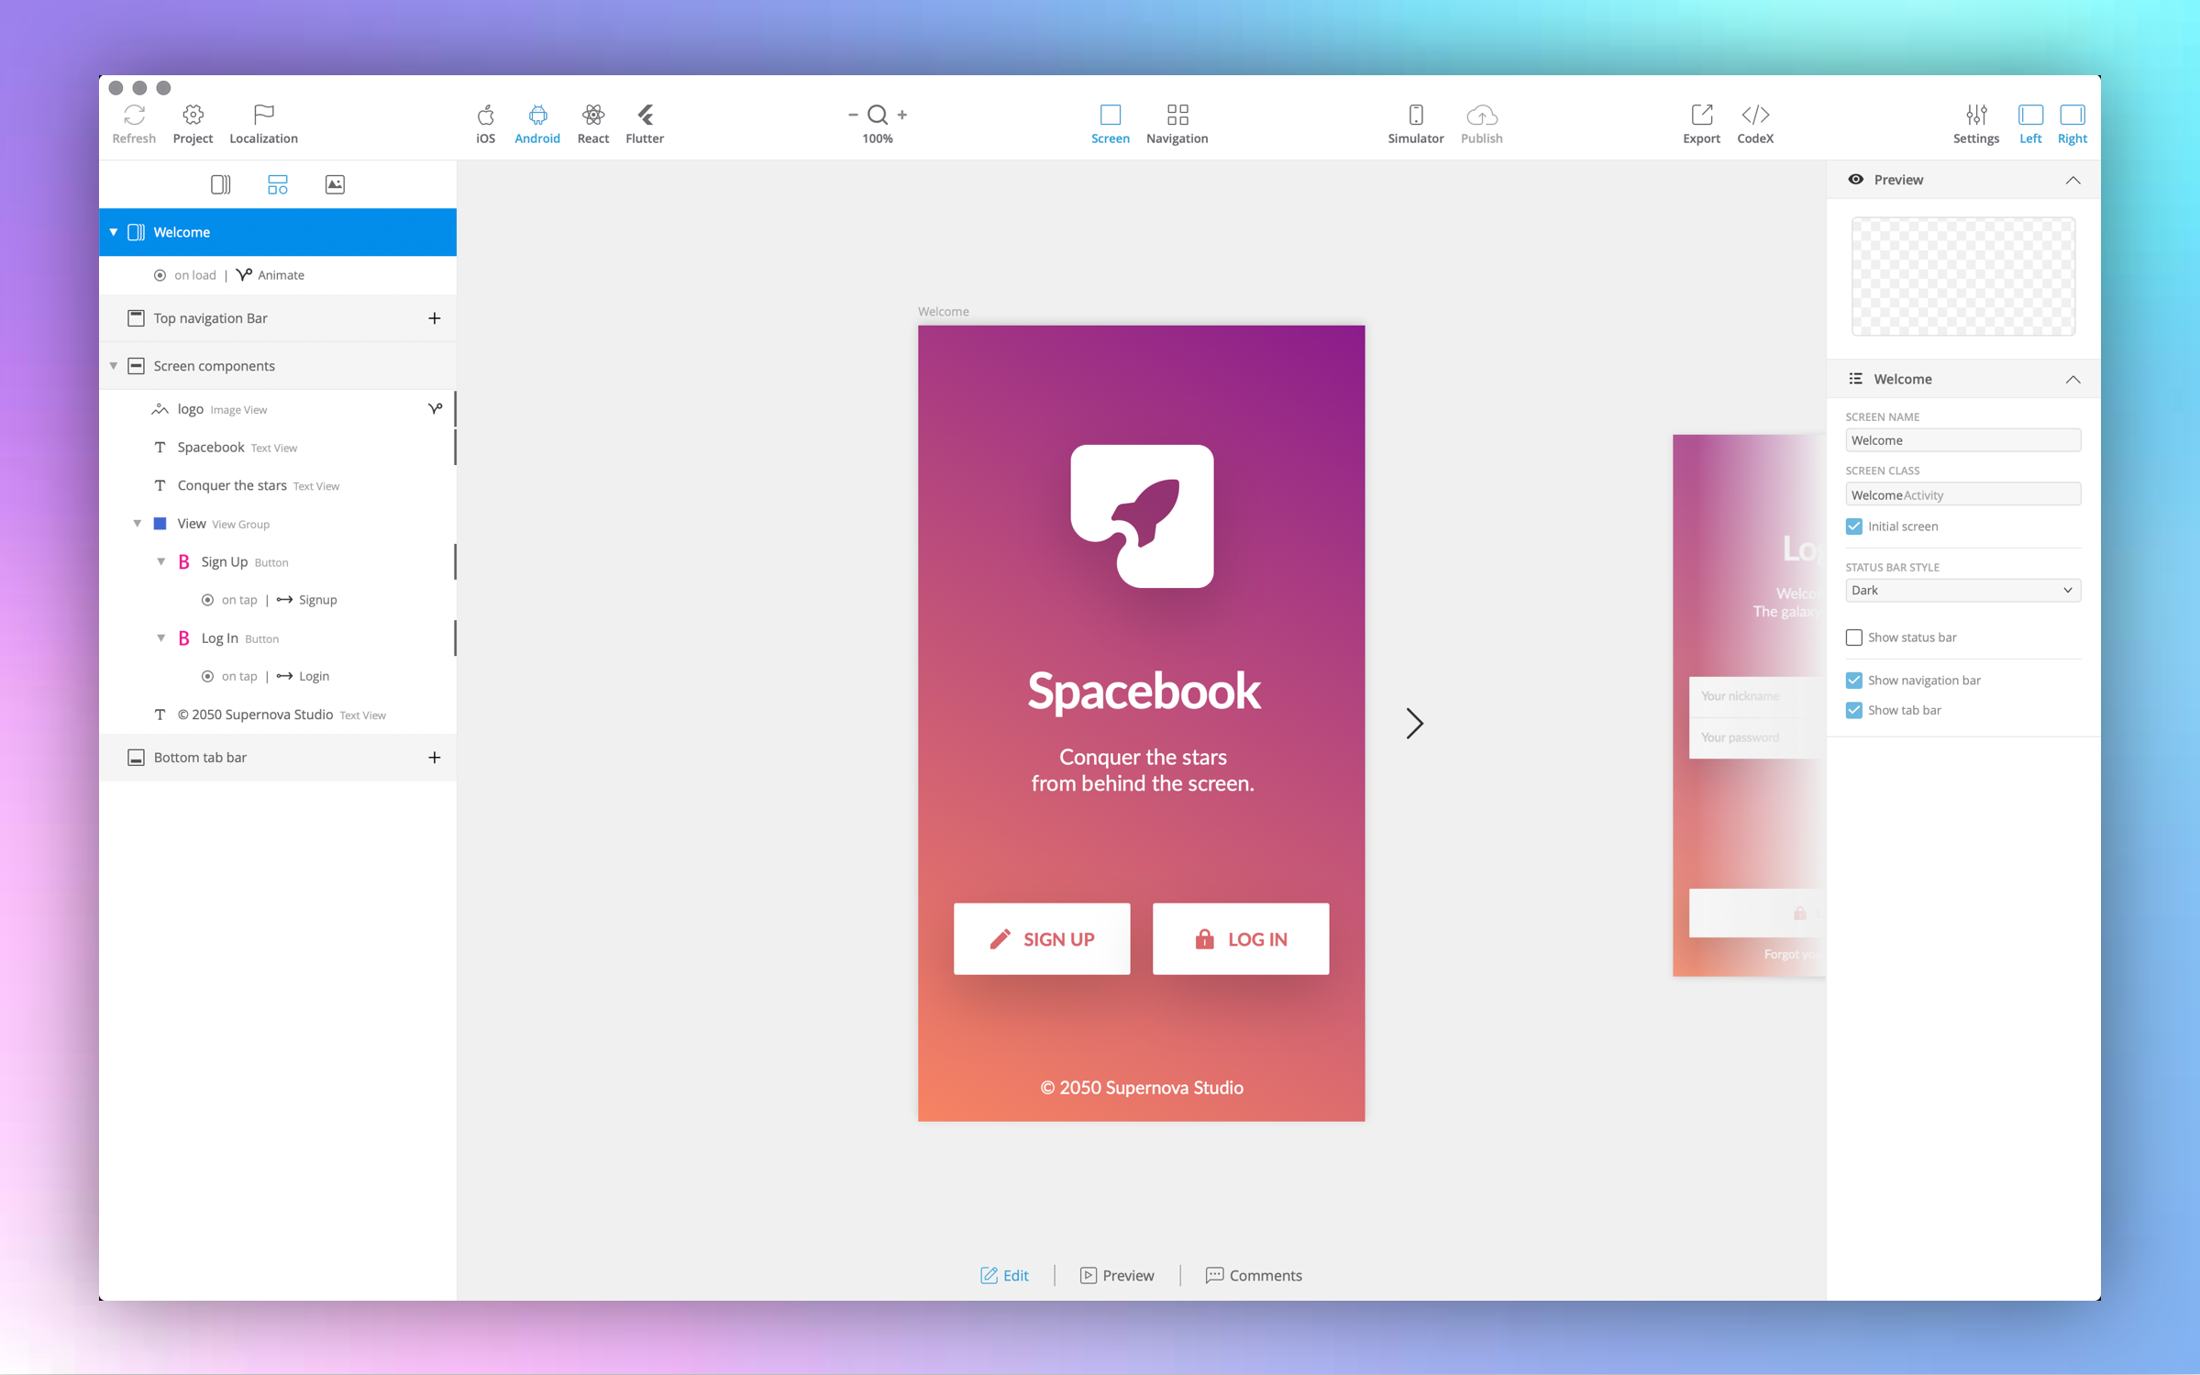Switch to the Preview tab below the canvas

click(1117, 1275)
